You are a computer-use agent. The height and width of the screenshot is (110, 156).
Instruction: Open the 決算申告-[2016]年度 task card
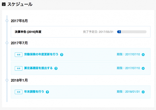tap(80, 32)
